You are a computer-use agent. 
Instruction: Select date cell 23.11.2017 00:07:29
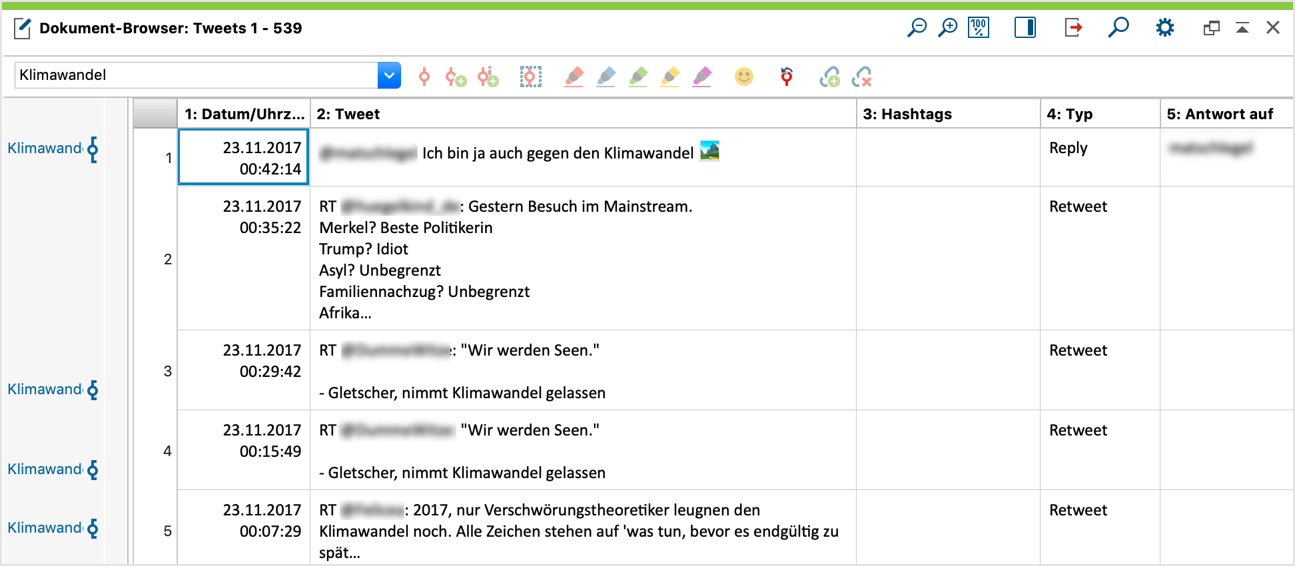(x=243, y=528)
